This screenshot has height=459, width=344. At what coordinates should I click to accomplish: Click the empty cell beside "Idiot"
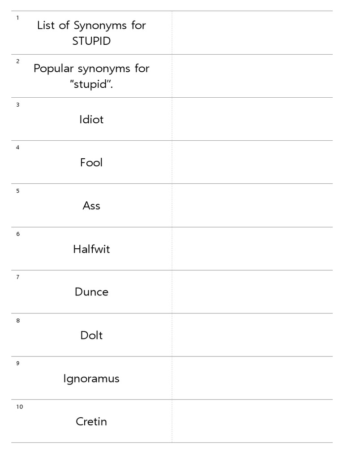coord(252,119)
